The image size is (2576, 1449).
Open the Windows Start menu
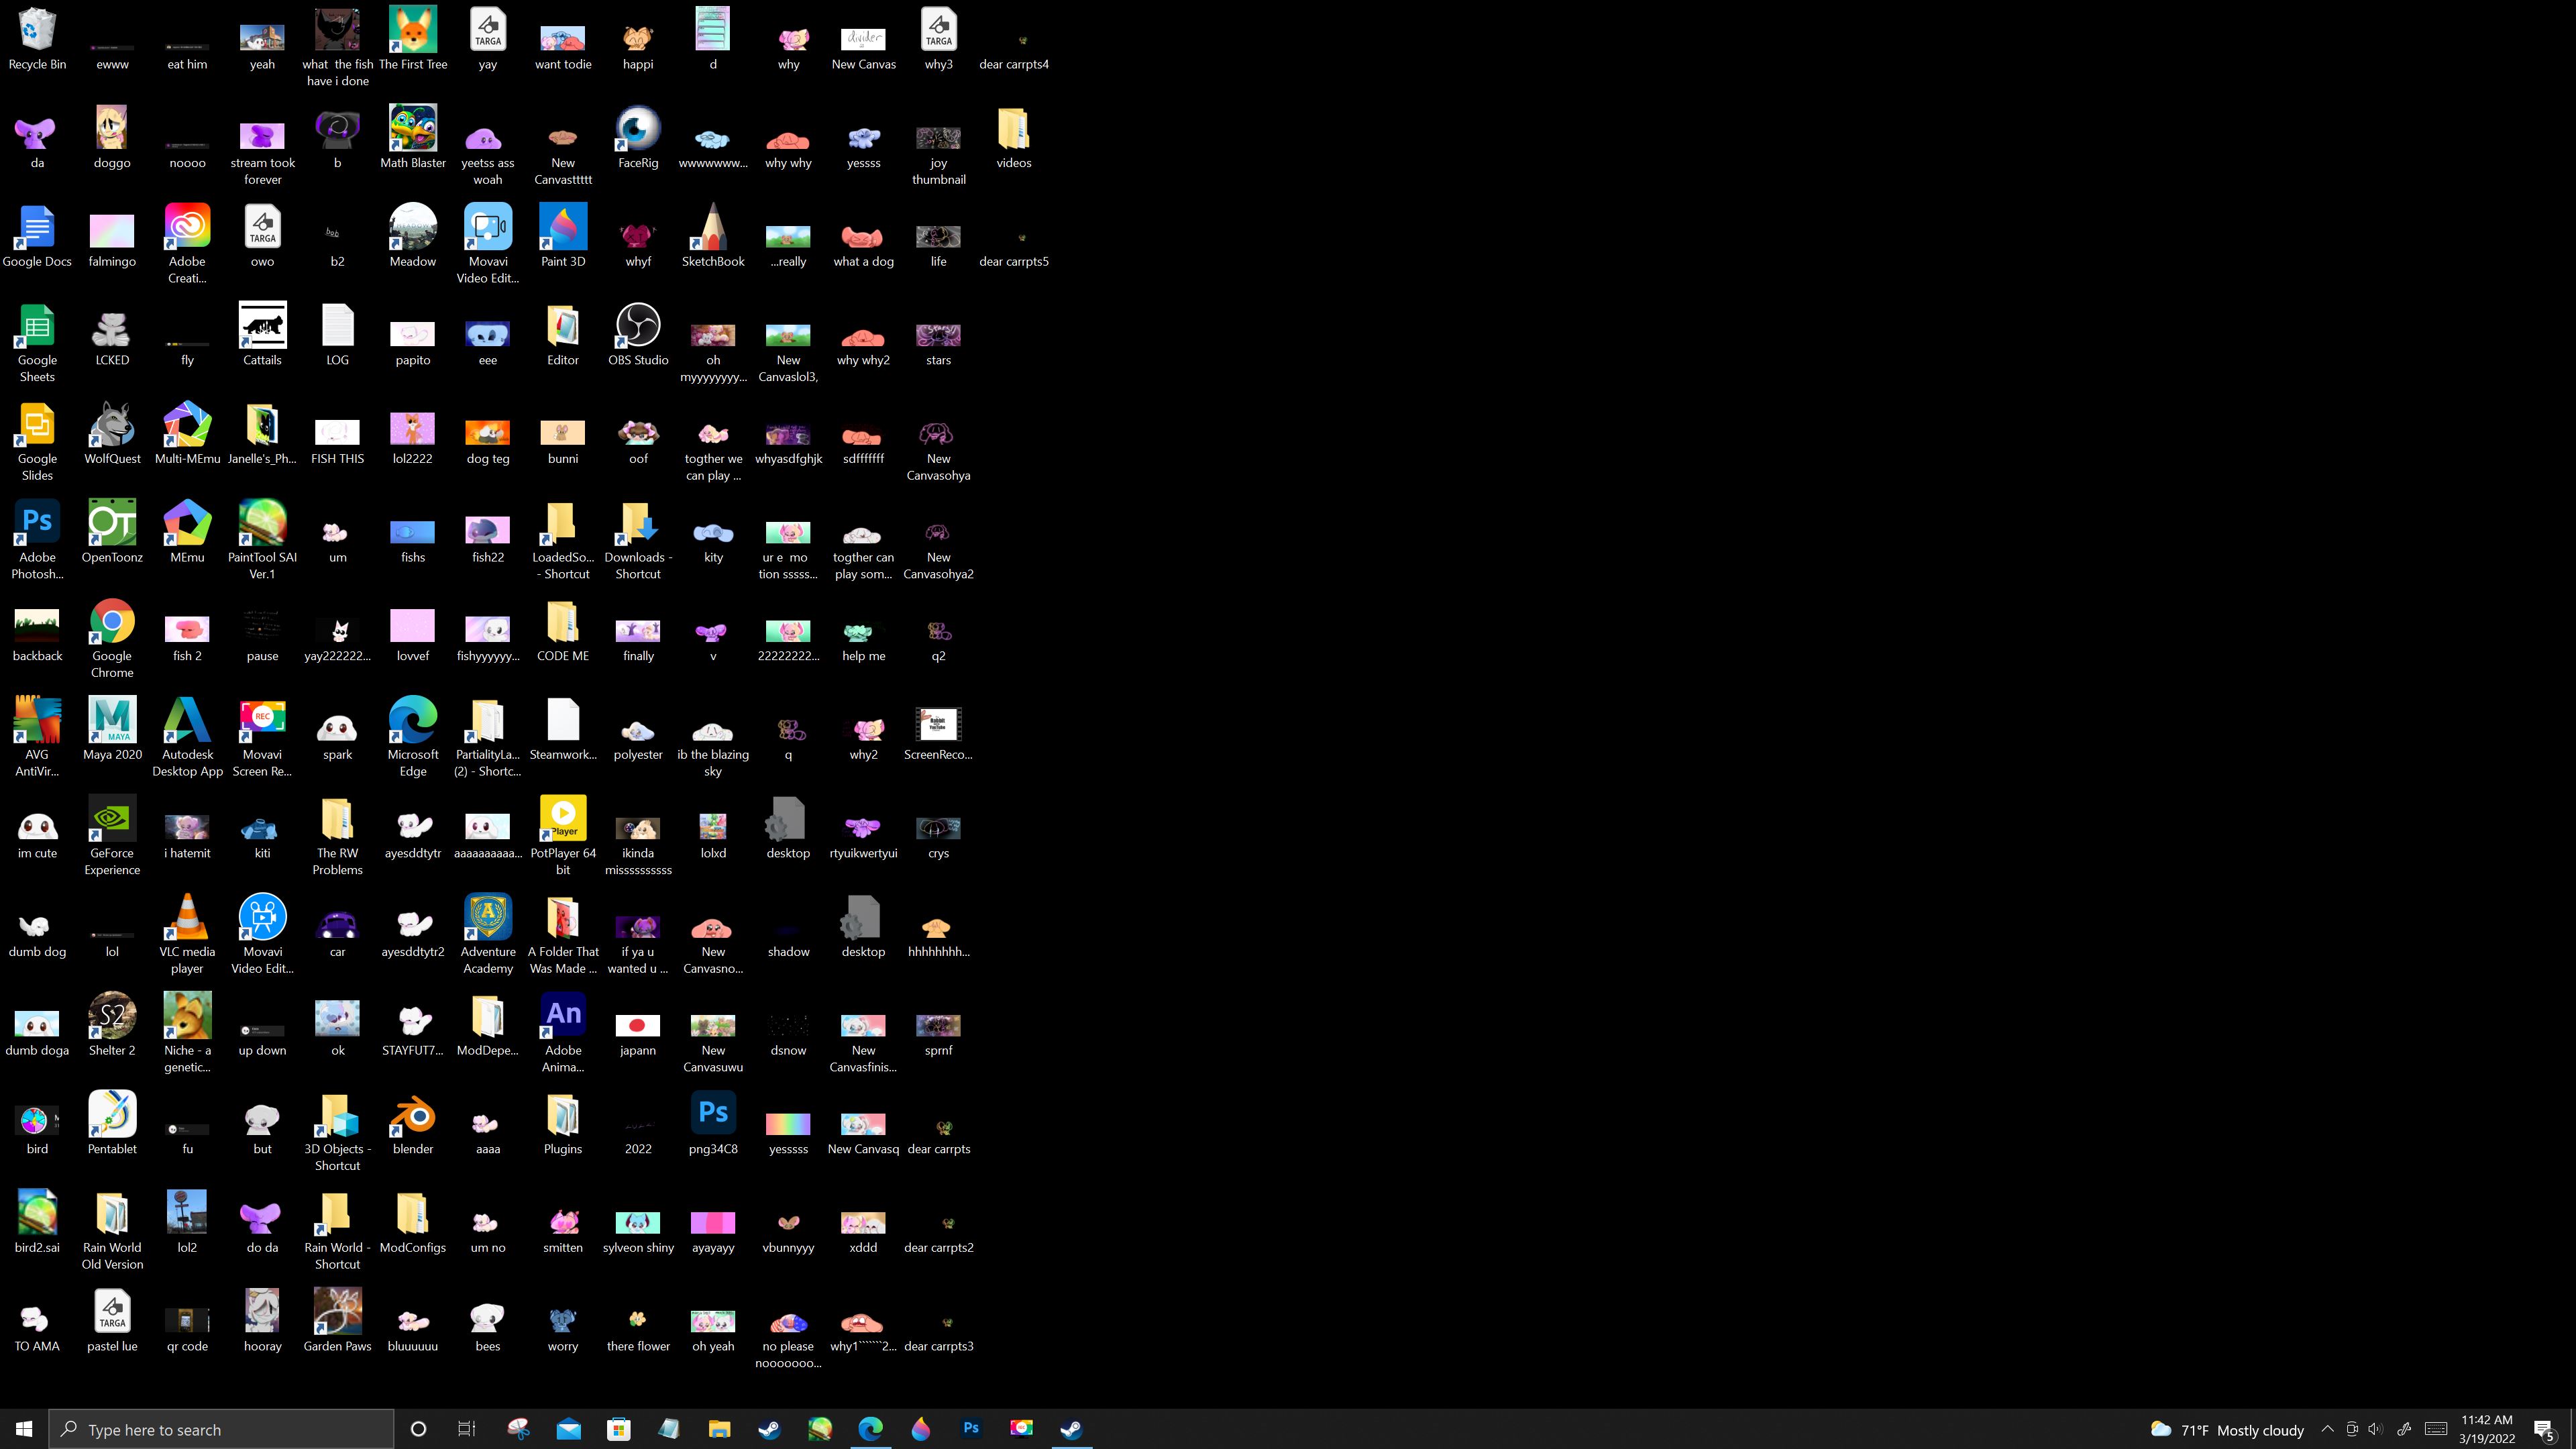[x=24, y=1429]
